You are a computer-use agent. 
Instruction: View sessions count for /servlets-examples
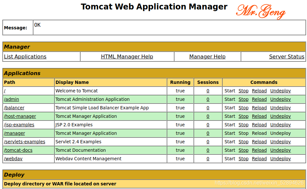tap(208, 142)
